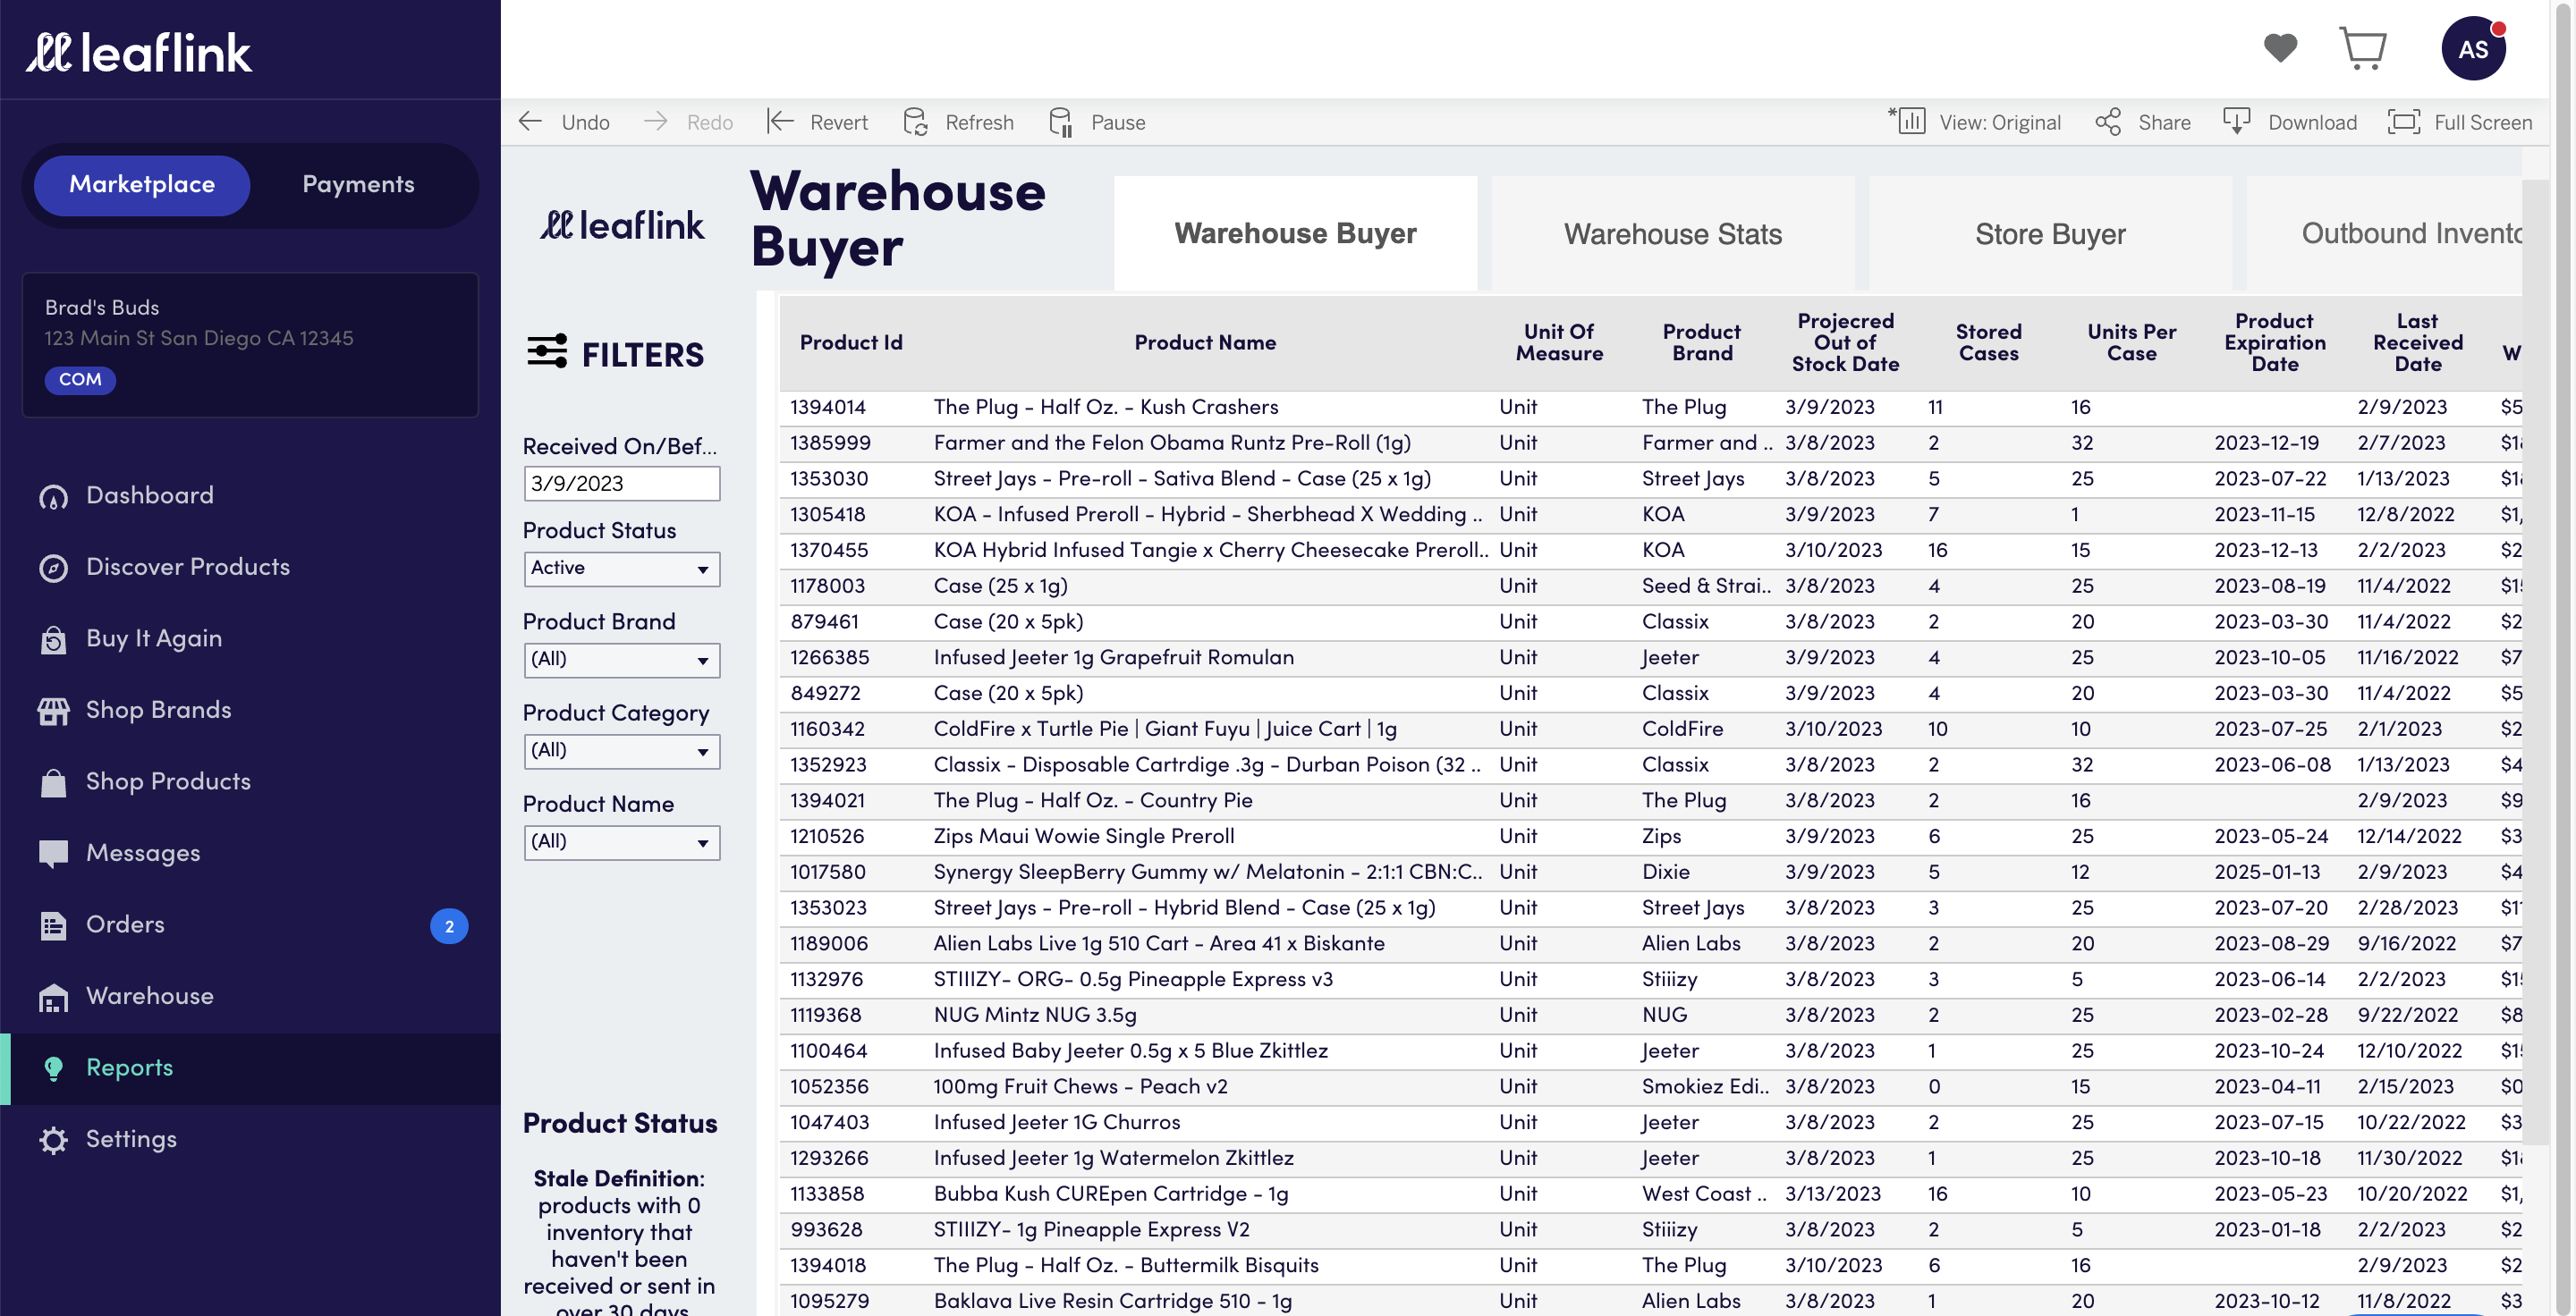
Task: Click the Share button label
Action: click(2164, 122)
